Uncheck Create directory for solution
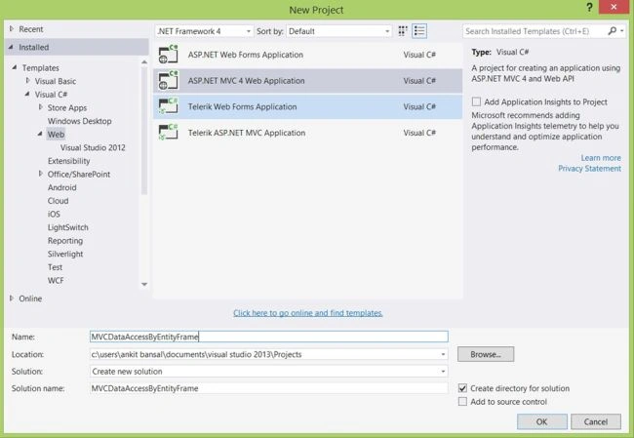Screen dimensions: 634x438 462,388
